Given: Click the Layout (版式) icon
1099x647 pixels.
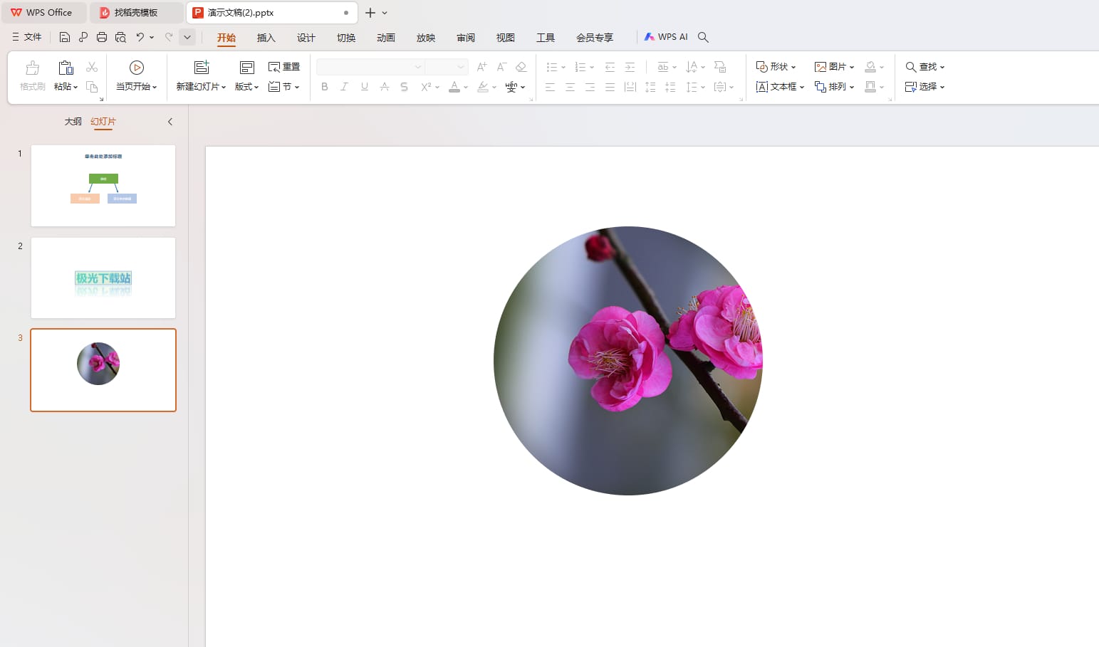Looking at the screenshot, I should [246, 68].
